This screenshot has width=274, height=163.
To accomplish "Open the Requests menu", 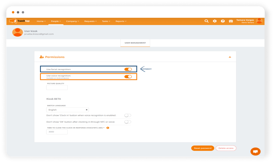I will pos(90,21).
